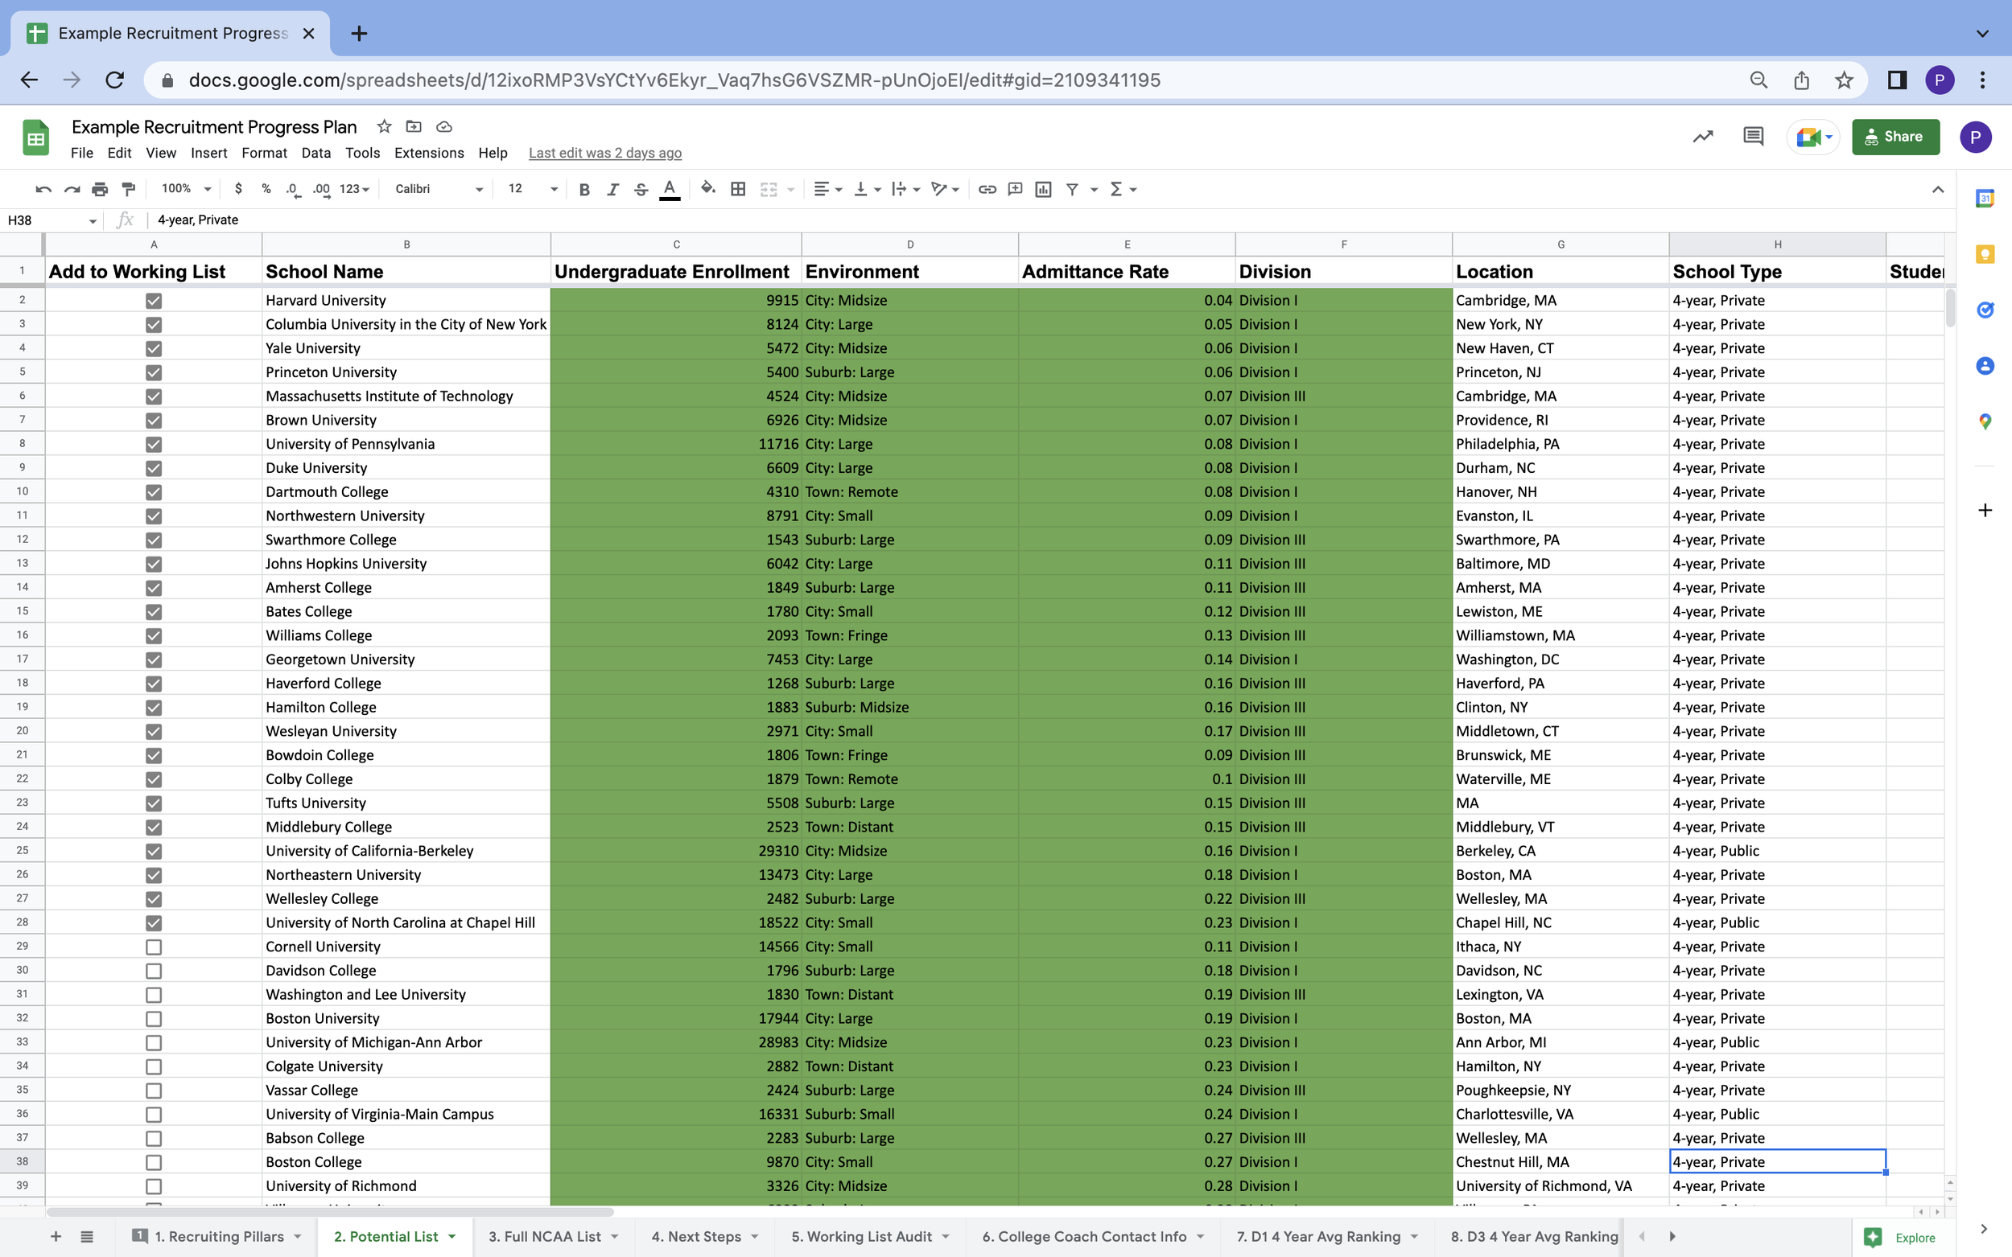Image resolution: width=2012 pixels, height=1257 pixels.
Task: Click the insert link icon
Action: point(987,189)
